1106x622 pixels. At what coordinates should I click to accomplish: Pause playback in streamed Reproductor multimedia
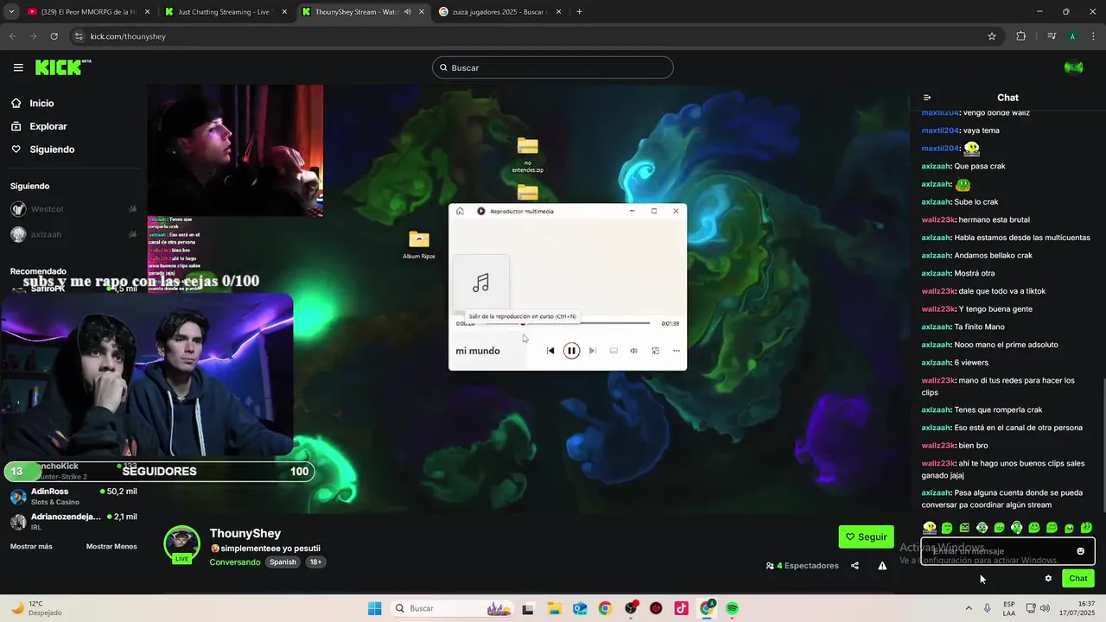pos(571,351)
